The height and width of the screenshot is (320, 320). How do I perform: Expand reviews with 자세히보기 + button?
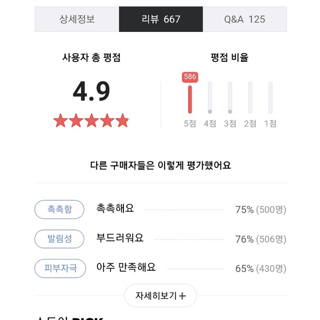(160, 296)
